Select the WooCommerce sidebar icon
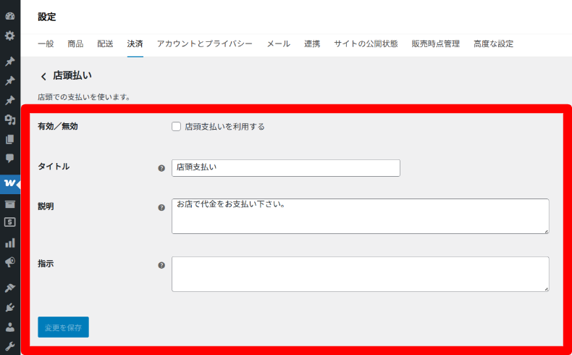This screenshot has width=572, height=355. (x=10, y=183)
